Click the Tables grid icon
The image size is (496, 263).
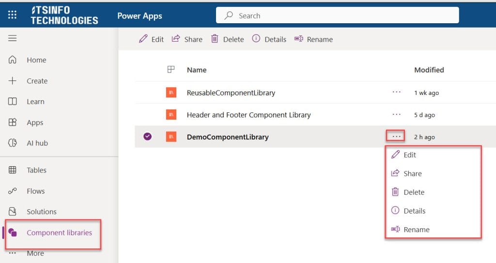click(12, 170)
